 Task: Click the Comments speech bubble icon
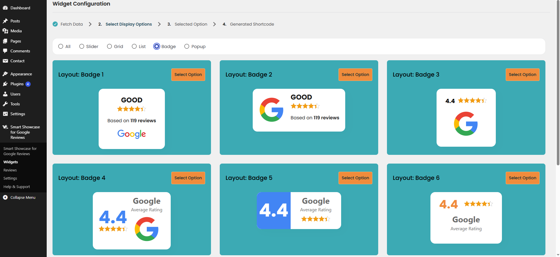click(5, 51)
